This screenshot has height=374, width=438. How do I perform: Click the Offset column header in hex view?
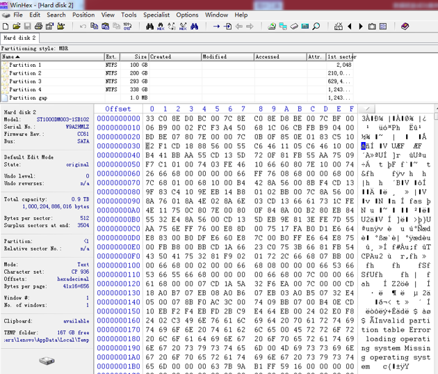[x=118, y=109]
